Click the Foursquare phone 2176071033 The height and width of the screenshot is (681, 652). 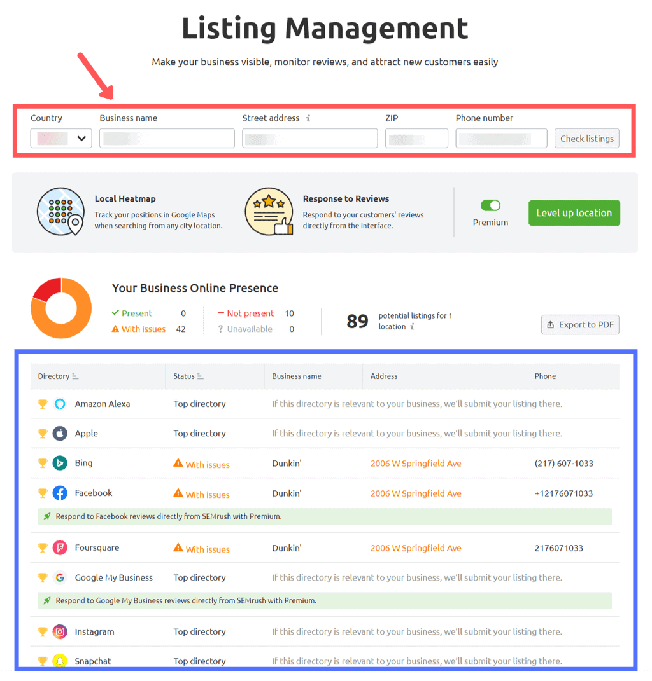(559, 548)
